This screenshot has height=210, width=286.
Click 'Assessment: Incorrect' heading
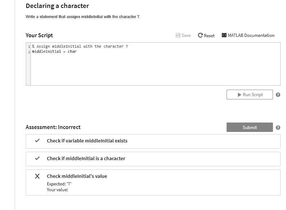[x=53, y=127]
